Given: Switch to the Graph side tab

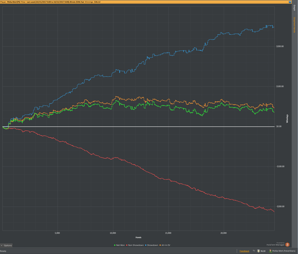Looking at the screenshot, I should 295,8.
